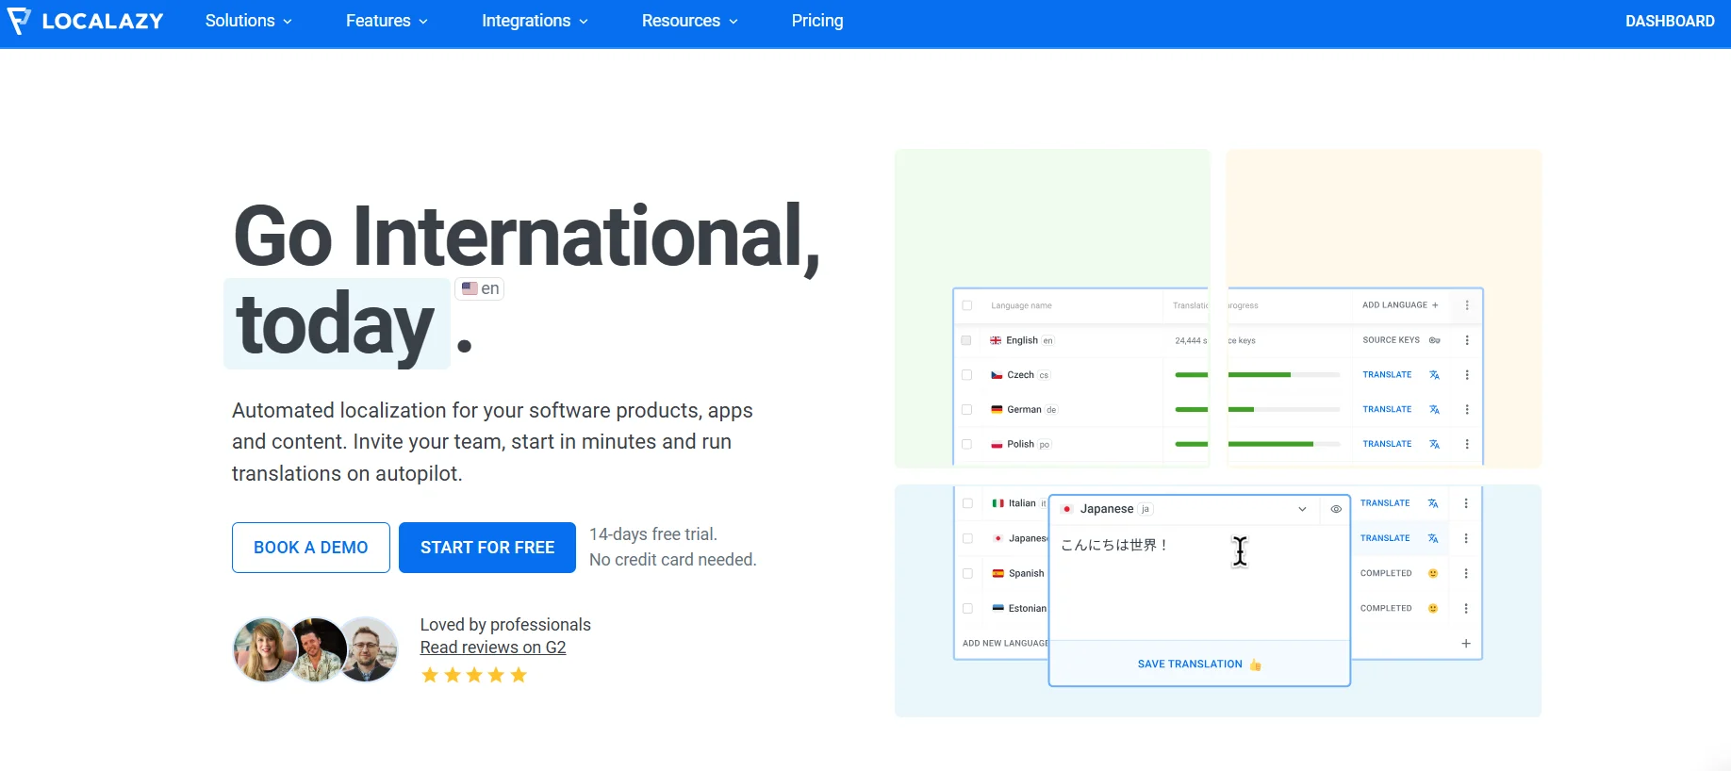This screenshot has width=1731, height=771.
Task: Open the Read reviews on G2 link
Action: [x=493, y=648]
